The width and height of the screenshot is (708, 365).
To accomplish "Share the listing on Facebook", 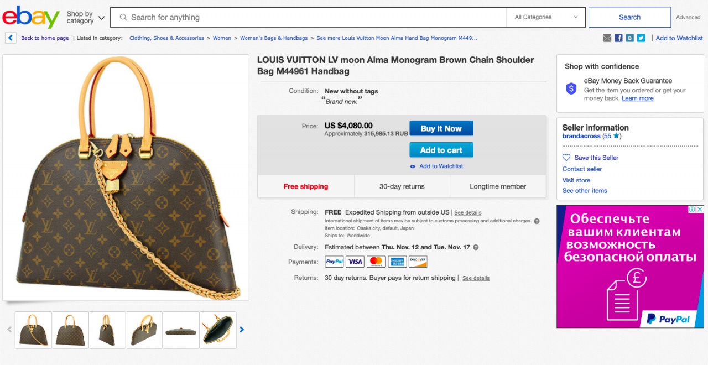I will tap(618, 38).
